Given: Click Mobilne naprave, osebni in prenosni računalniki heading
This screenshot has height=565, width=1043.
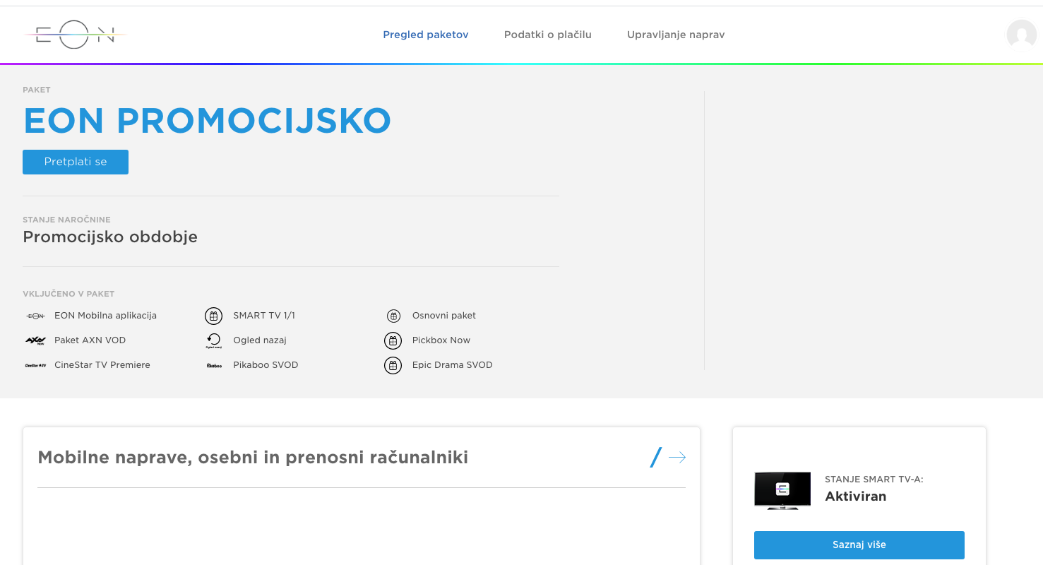Looking at the screenshot, I should (253, 458).
